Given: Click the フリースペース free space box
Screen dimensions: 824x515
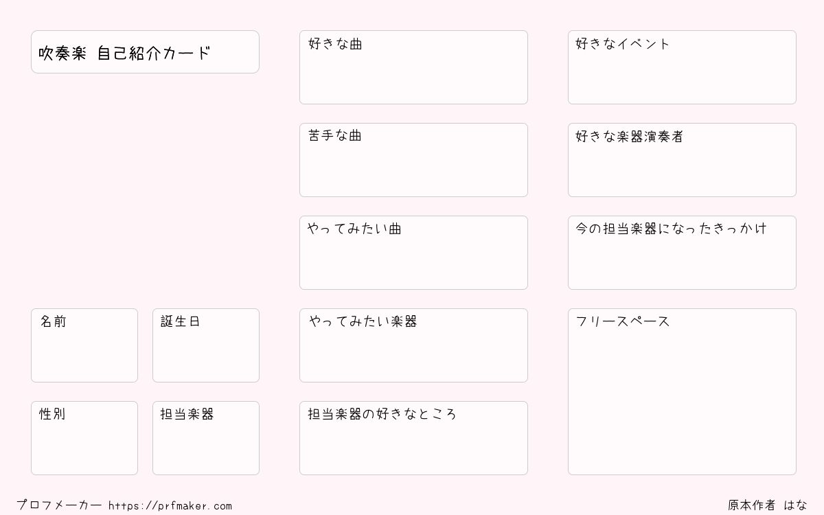Looking at the screenshot, I should [x=682, y=391].
